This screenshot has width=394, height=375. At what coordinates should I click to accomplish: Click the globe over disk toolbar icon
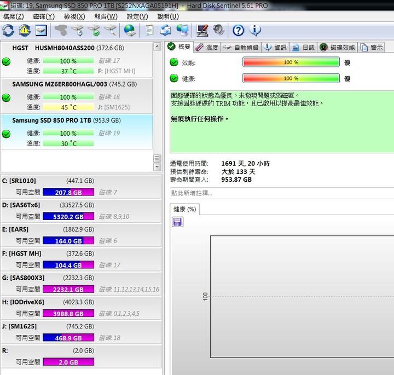[x=130, y=31]
